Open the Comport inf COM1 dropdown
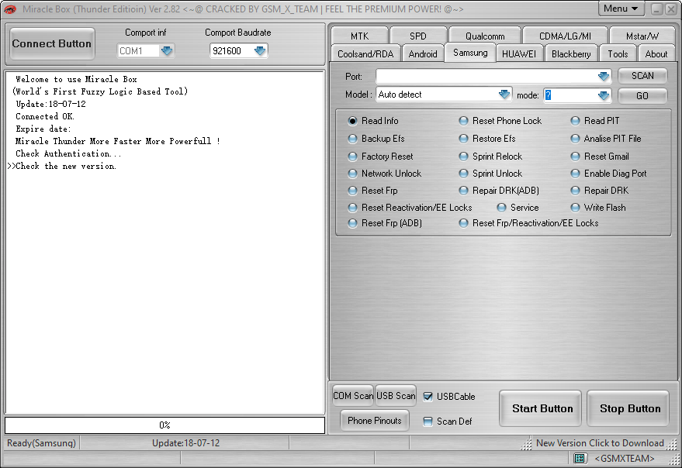Viewport: 682px width, 468px height. (166, 50)
